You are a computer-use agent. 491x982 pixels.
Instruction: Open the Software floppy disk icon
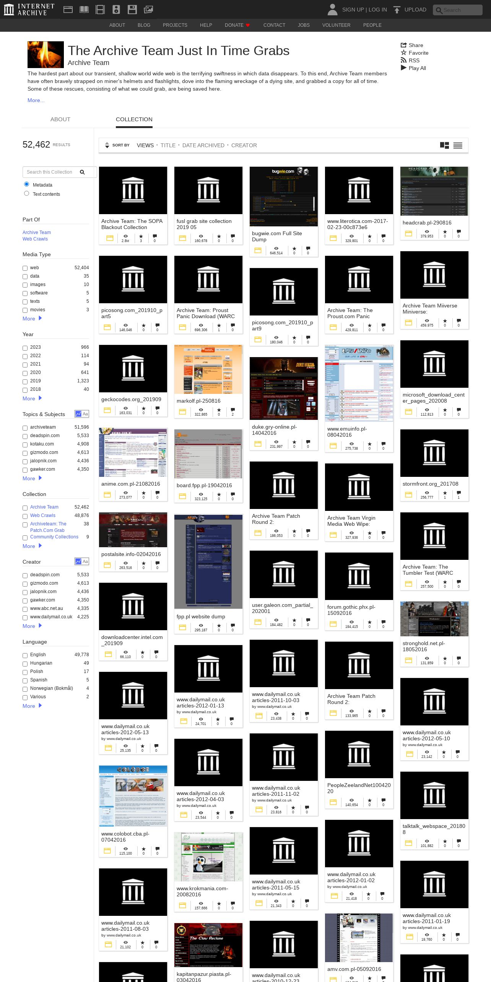point(132,10)
